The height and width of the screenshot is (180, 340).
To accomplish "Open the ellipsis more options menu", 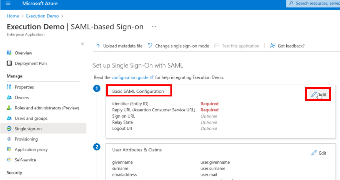I will [x=154, y=27].
